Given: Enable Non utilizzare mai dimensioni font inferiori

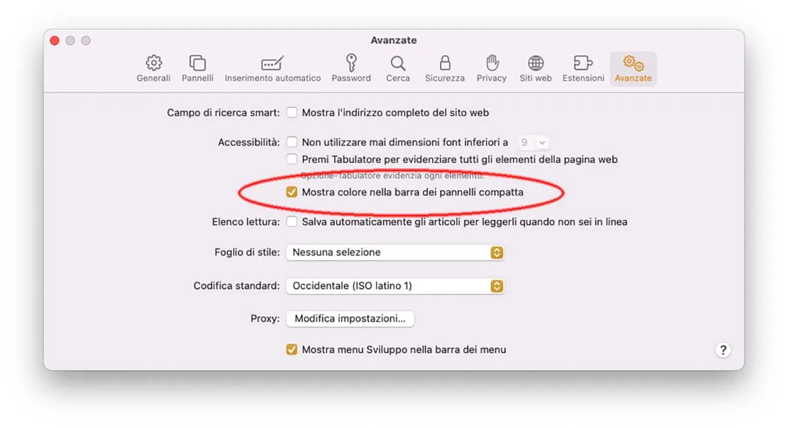Looking at the screenshot, I should [292, 142].
